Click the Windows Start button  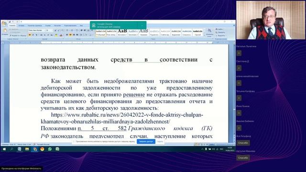[x=4, y=149]
